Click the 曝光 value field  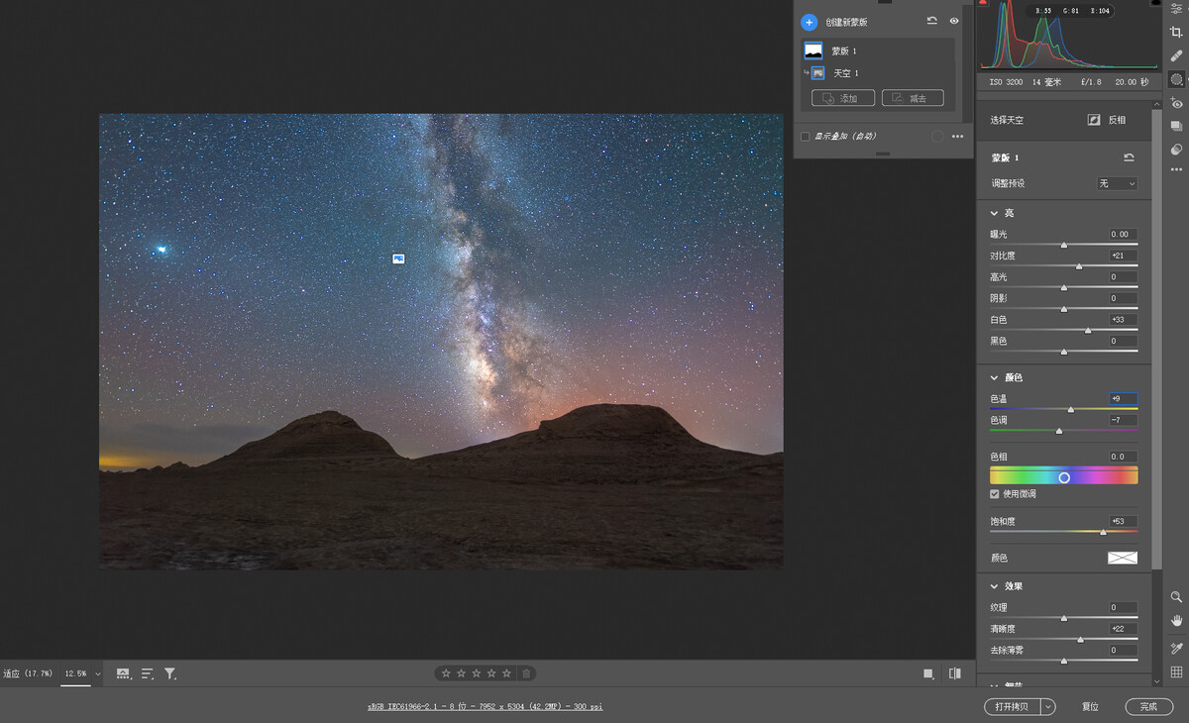[1124, 235]
